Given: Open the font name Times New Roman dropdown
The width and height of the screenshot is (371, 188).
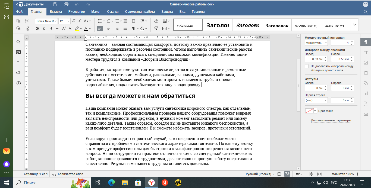Looking at the screenshot, I should (56, 21).
